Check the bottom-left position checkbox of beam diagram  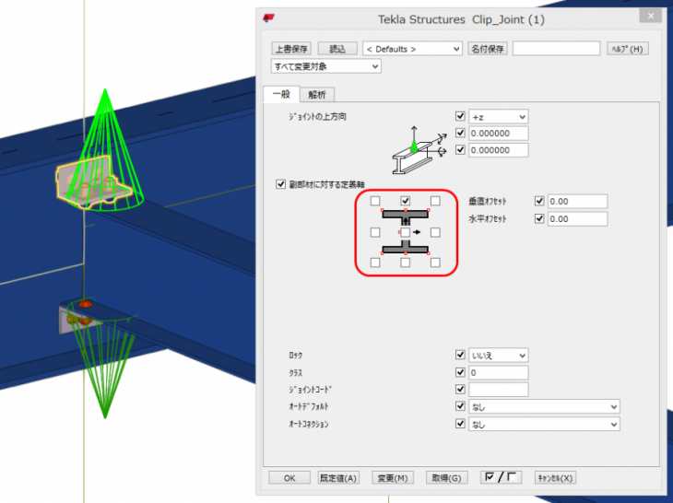click(375, 263)
